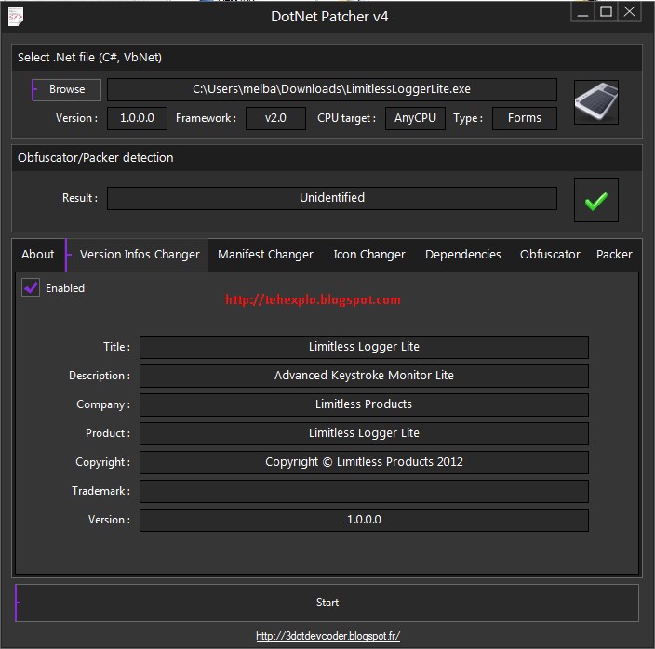The width and height of the screenshot is (655, 649).
Task: Click the 'Obfuscator/Packer detection' header
Action: [x=95, y=158]
